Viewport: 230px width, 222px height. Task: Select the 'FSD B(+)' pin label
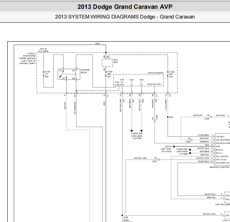point(220,136)
